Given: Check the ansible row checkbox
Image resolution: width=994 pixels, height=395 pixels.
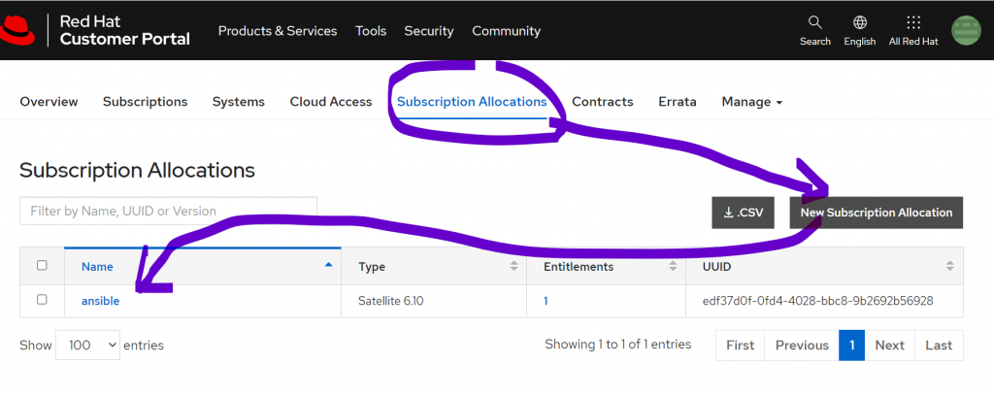Looking at the screenshot, I should point(42,300).
